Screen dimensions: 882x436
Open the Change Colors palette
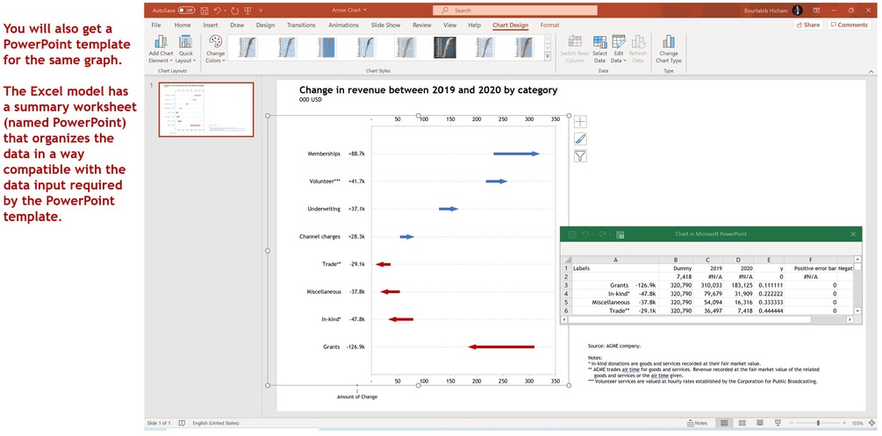click(x=215, y=49)
